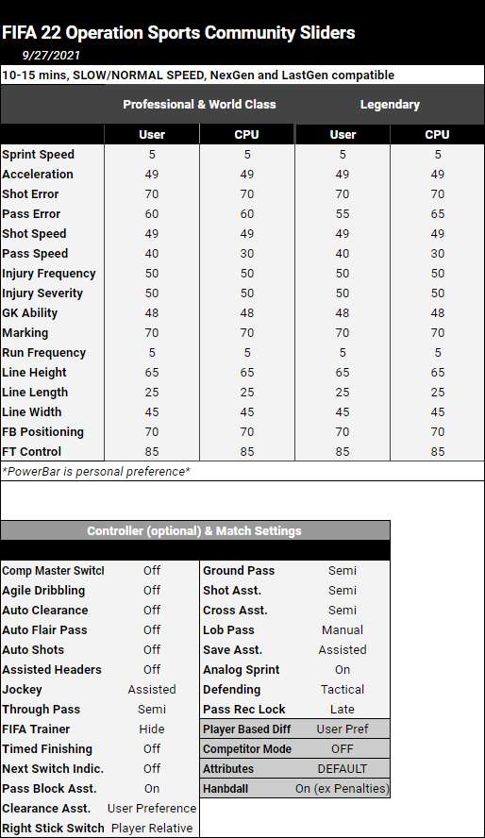Select the PowerBar personal preference note
Image resolution: width=485 pixels, height=838 pixels.
coord(96,472)
